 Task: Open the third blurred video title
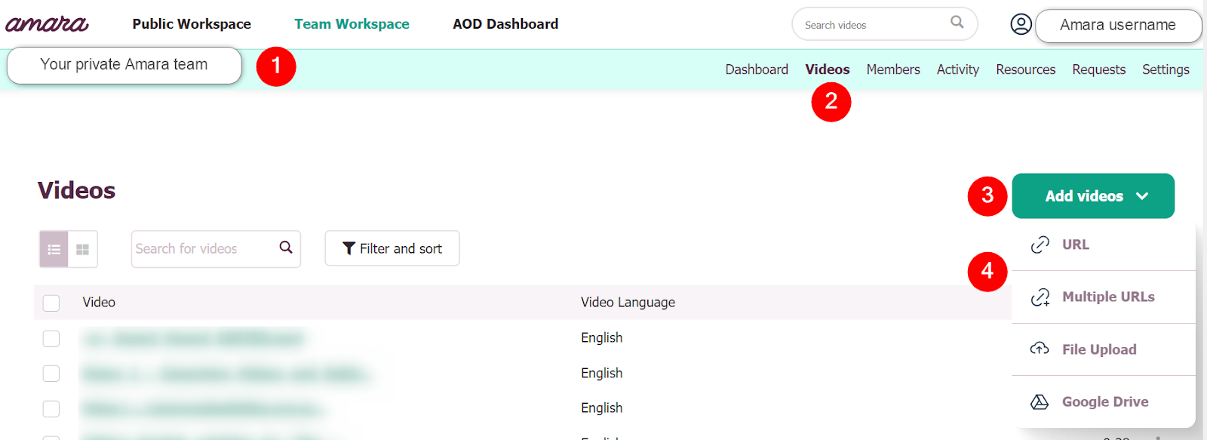[203, 409]
